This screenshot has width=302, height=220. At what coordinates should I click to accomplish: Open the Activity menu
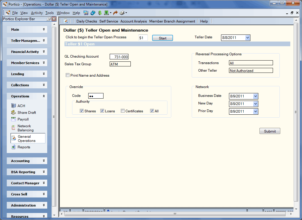pos(37,13)
